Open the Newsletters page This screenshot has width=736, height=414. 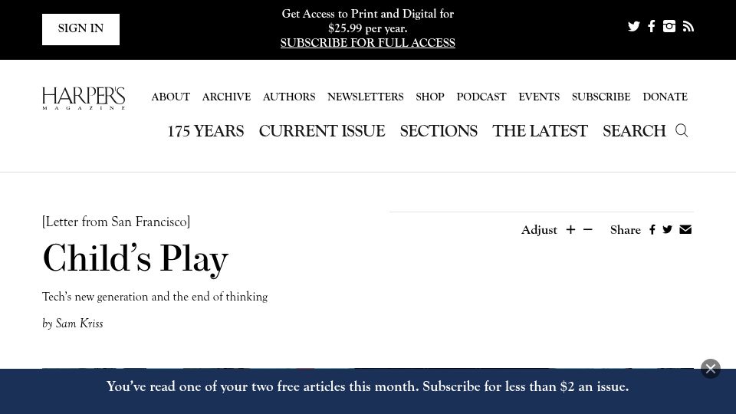(x=365, y=97)
